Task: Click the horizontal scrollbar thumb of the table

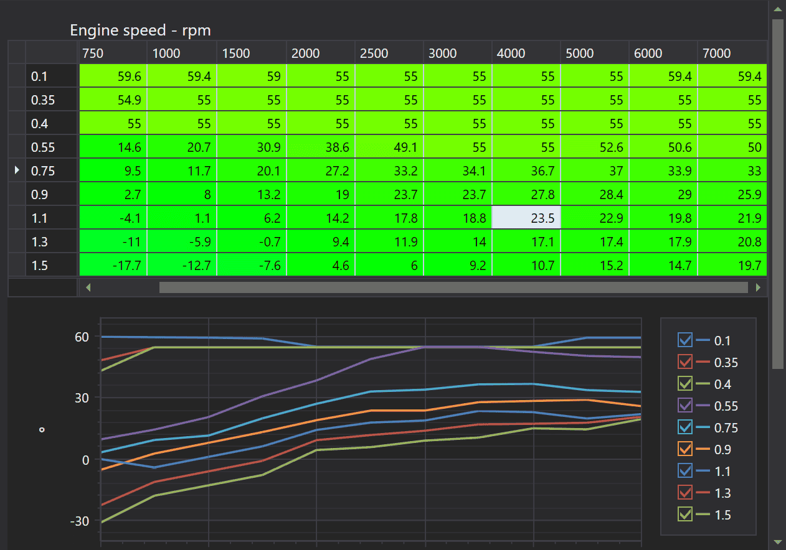Action: (x=453, y=287)
